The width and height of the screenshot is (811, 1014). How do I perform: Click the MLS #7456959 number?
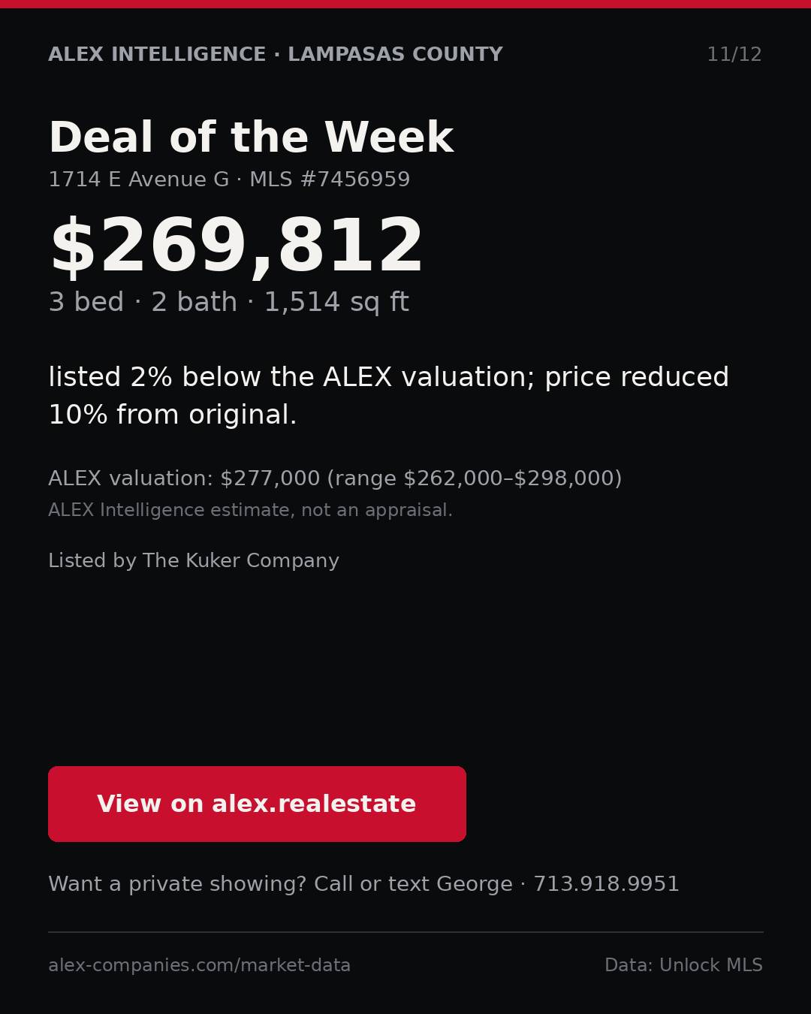click(330, 180)
